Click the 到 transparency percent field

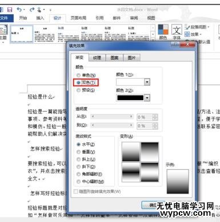click(145, 126)
